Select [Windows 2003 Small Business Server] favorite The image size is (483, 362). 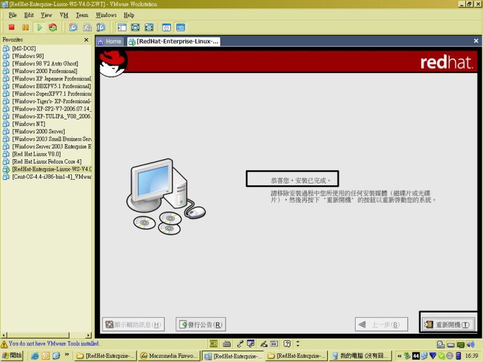52,139
